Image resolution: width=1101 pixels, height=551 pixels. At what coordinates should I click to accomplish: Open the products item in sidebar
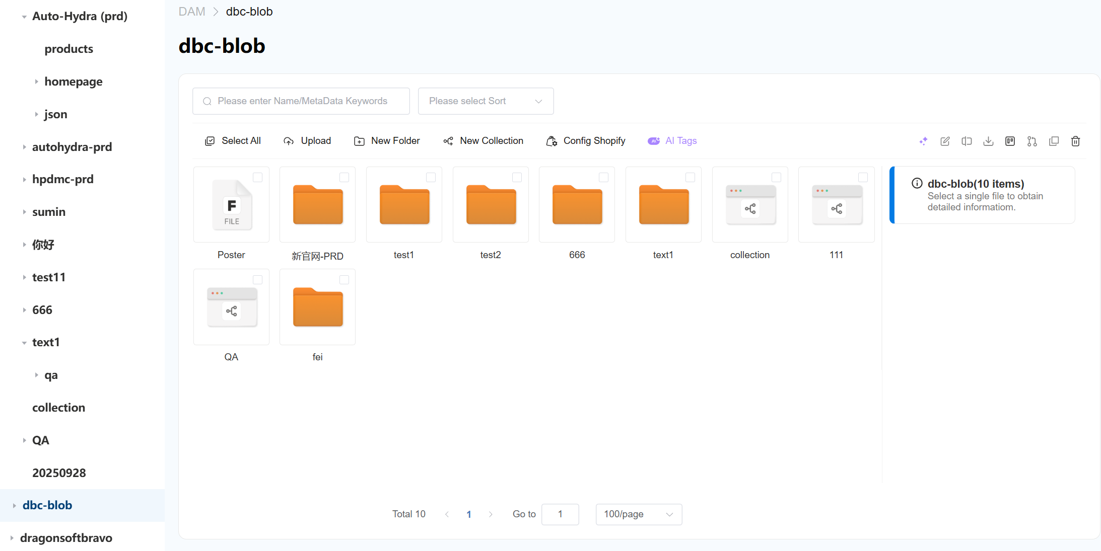[68, 49]
